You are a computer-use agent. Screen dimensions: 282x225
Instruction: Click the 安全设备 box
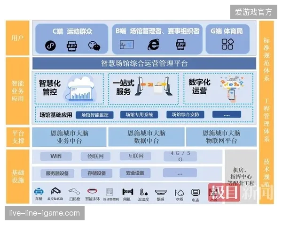[x=135, y=173]
